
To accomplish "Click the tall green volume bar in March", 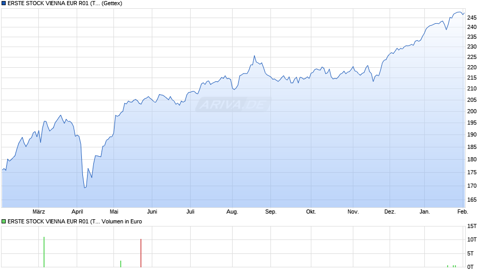I will point(44,252).
